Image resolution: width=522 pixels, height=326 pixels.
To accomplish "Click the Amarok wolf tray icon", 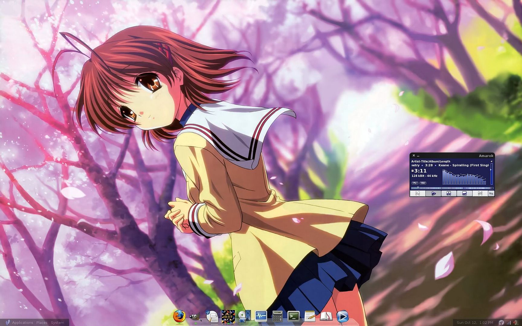I will click(x=501, y=323).
